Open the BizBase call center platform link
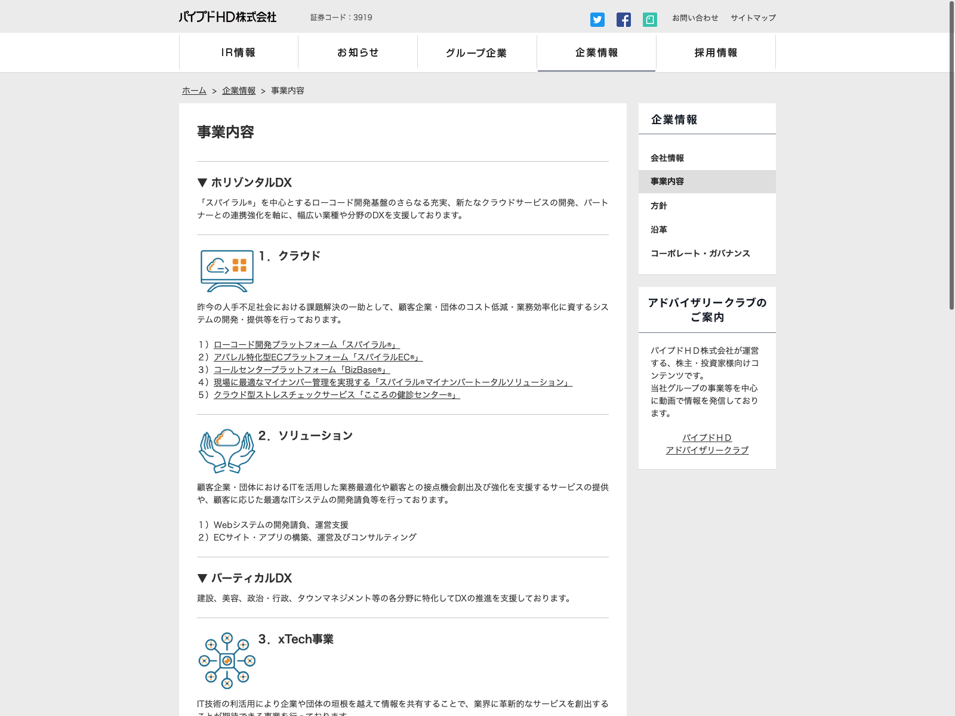The height and width of the screenshot is (716, 955). point(301,370)
